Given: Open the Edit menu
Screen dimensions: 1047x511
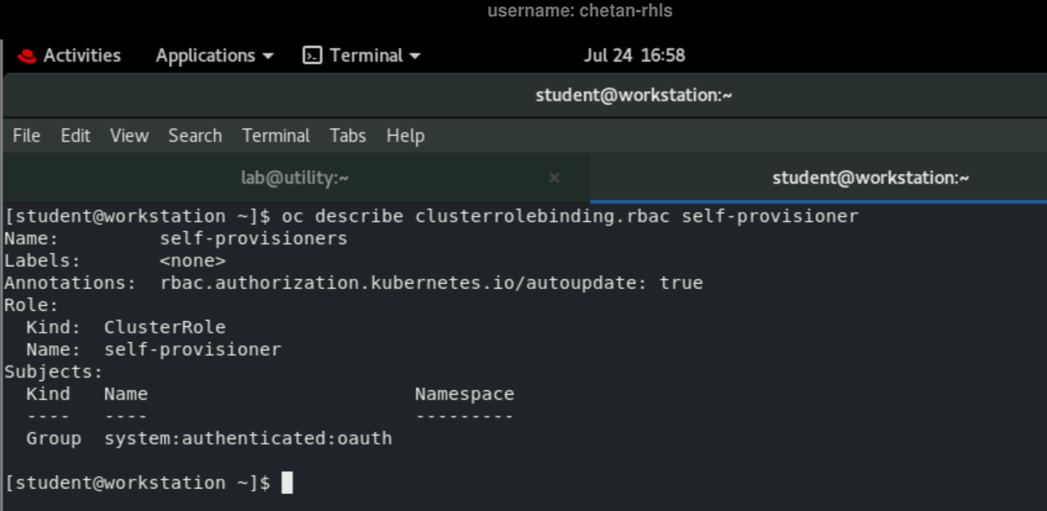Looking at the screenshot, I should [75, 136].
